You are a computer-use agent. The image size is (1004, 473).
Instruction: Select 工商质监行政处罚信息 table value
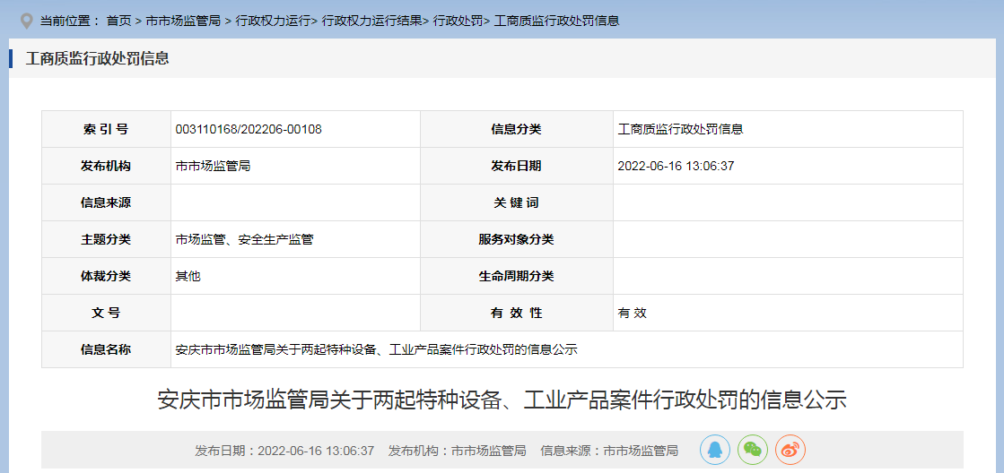tap(680, 129)
